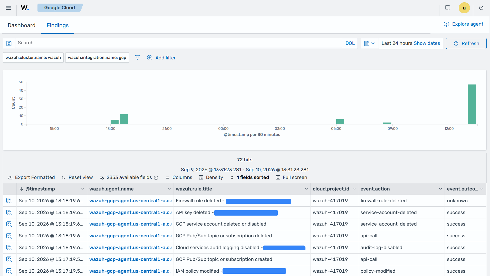Toggle Full screen table view
490x276 pixels.
click(x=291, y=177)
